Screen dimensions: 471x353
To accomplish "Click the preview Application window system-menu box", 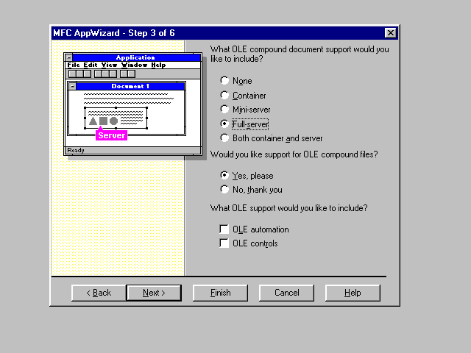I will click(68, 57).
